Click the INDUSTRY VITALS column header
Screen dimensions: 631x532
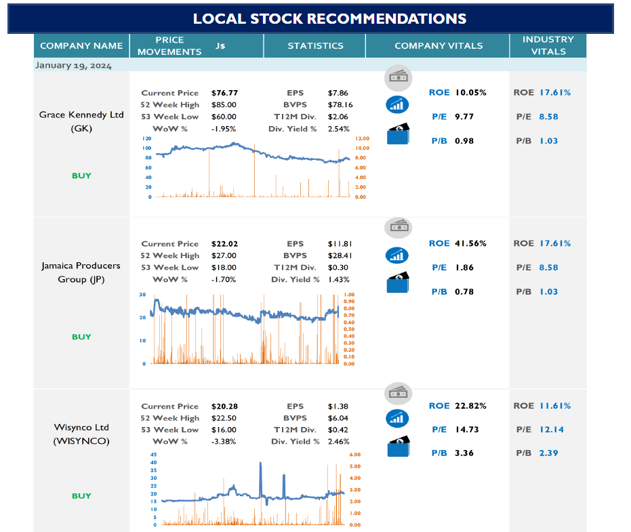[548, 45]
